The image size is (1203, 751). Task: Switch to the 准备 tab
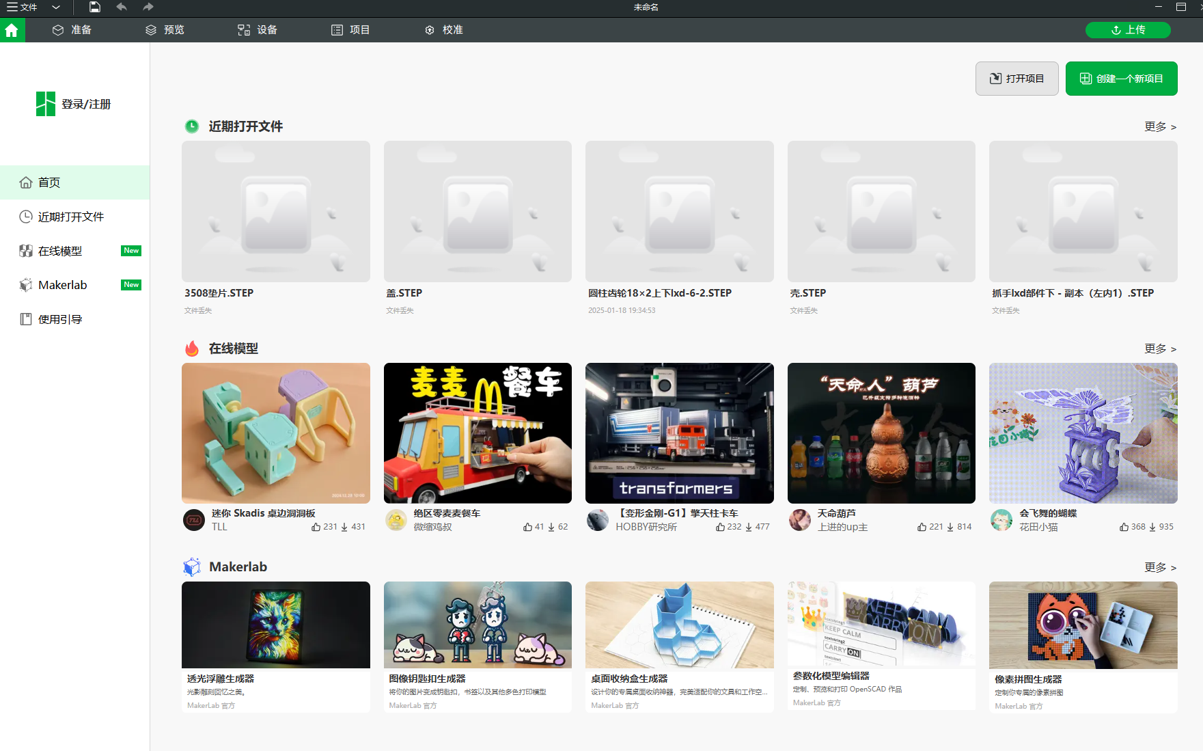coord(72,30)
